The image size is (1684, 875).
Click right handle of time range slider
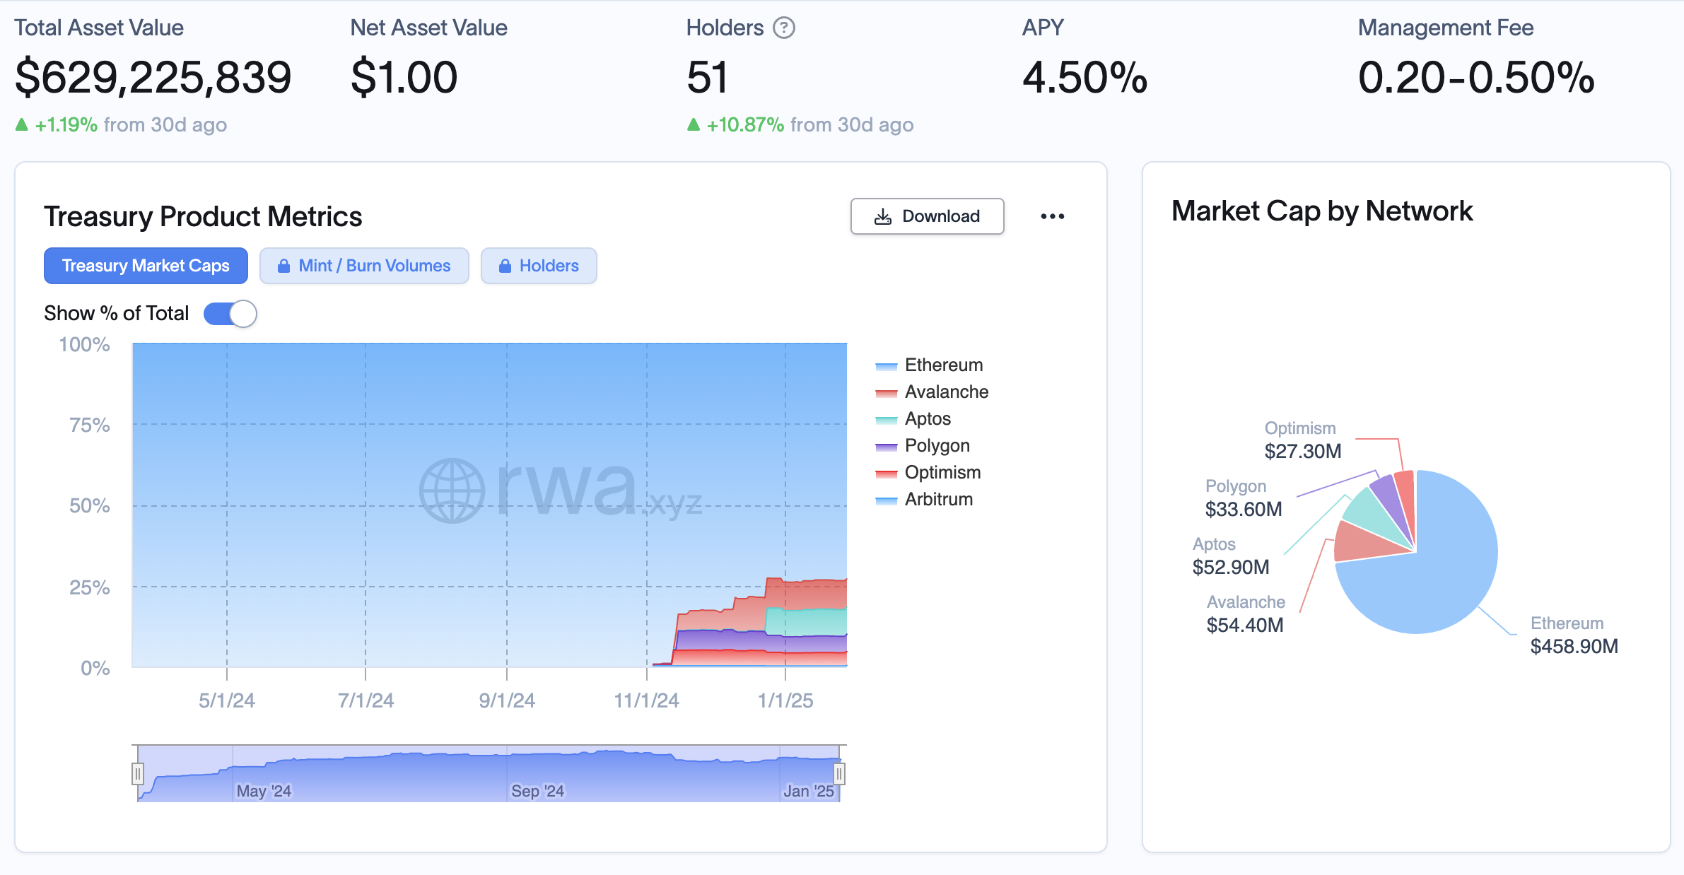(839, 774)
